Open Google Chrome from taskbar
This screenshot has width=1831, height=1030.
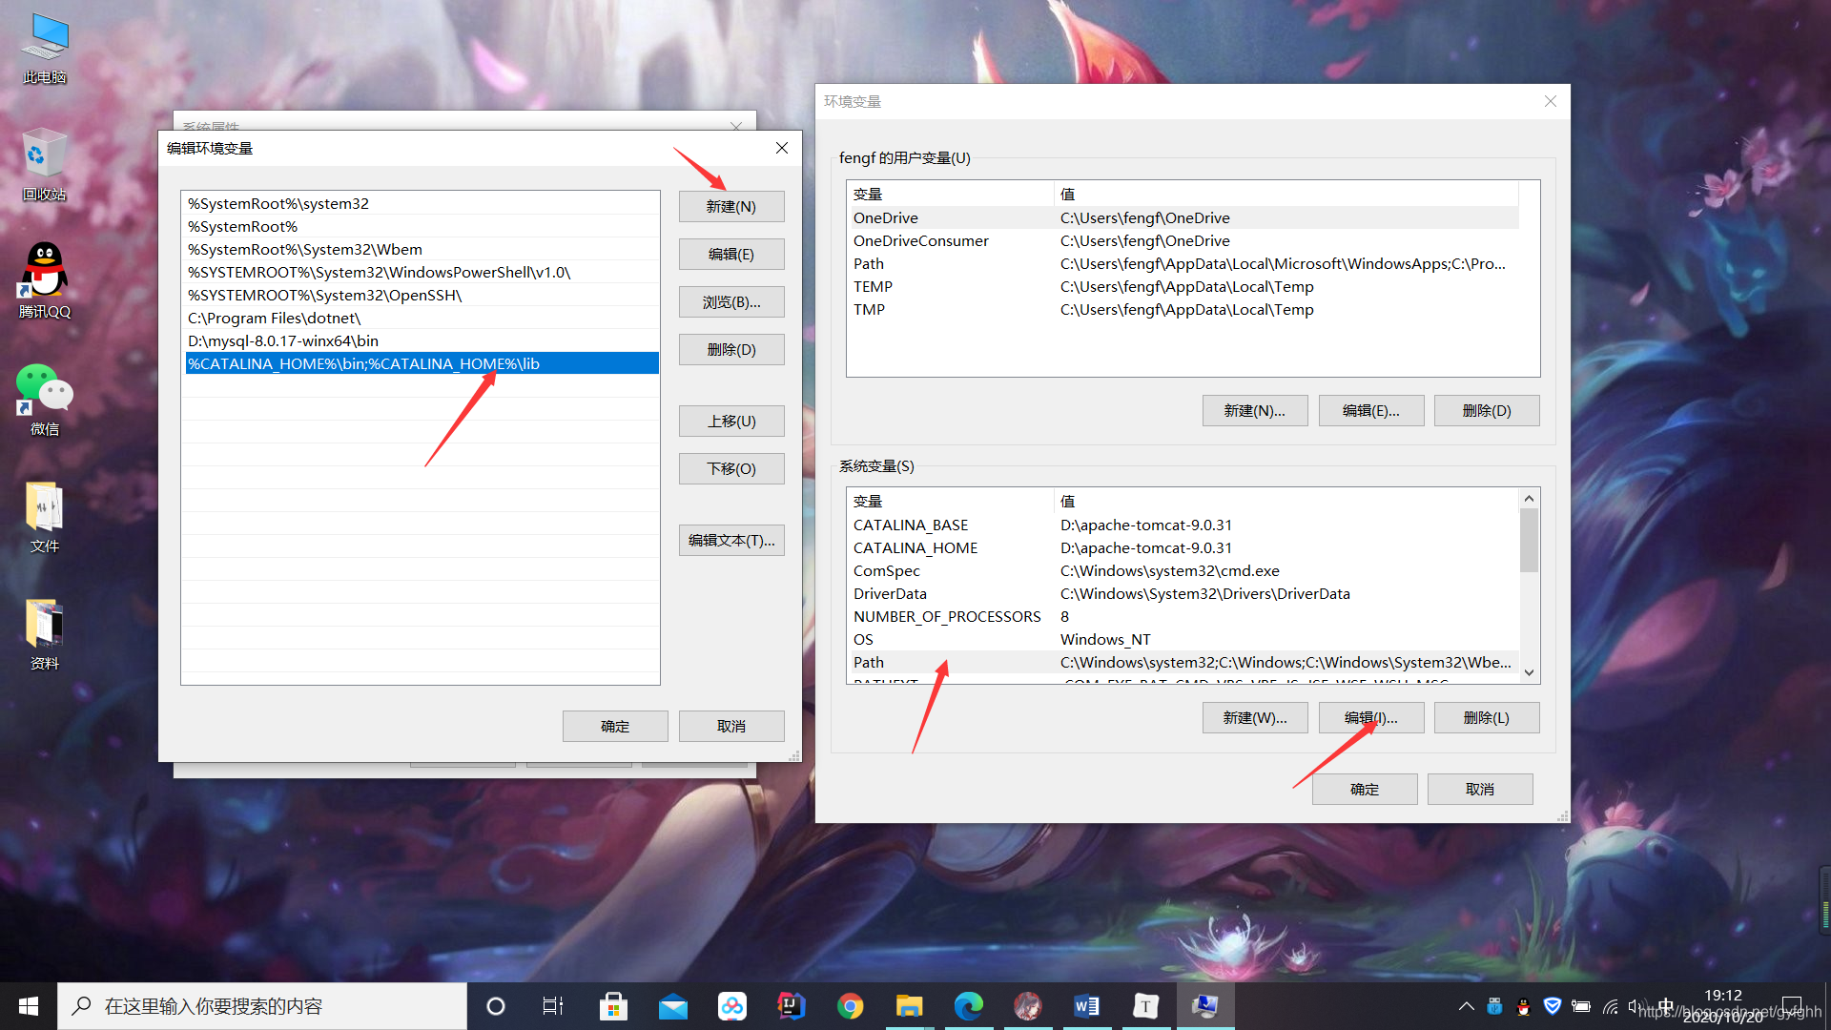pyautogui.click(x=851, y=1006)
